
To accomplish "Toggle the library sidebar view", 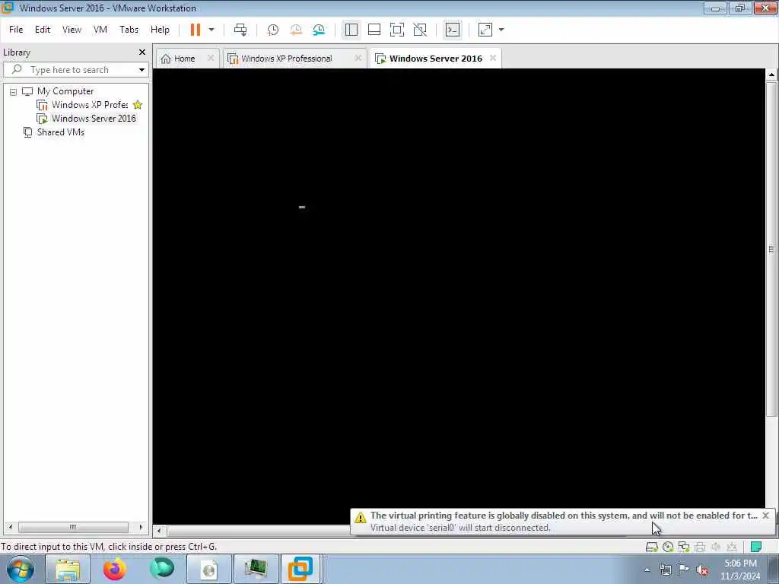I will [x=351, y=30].
